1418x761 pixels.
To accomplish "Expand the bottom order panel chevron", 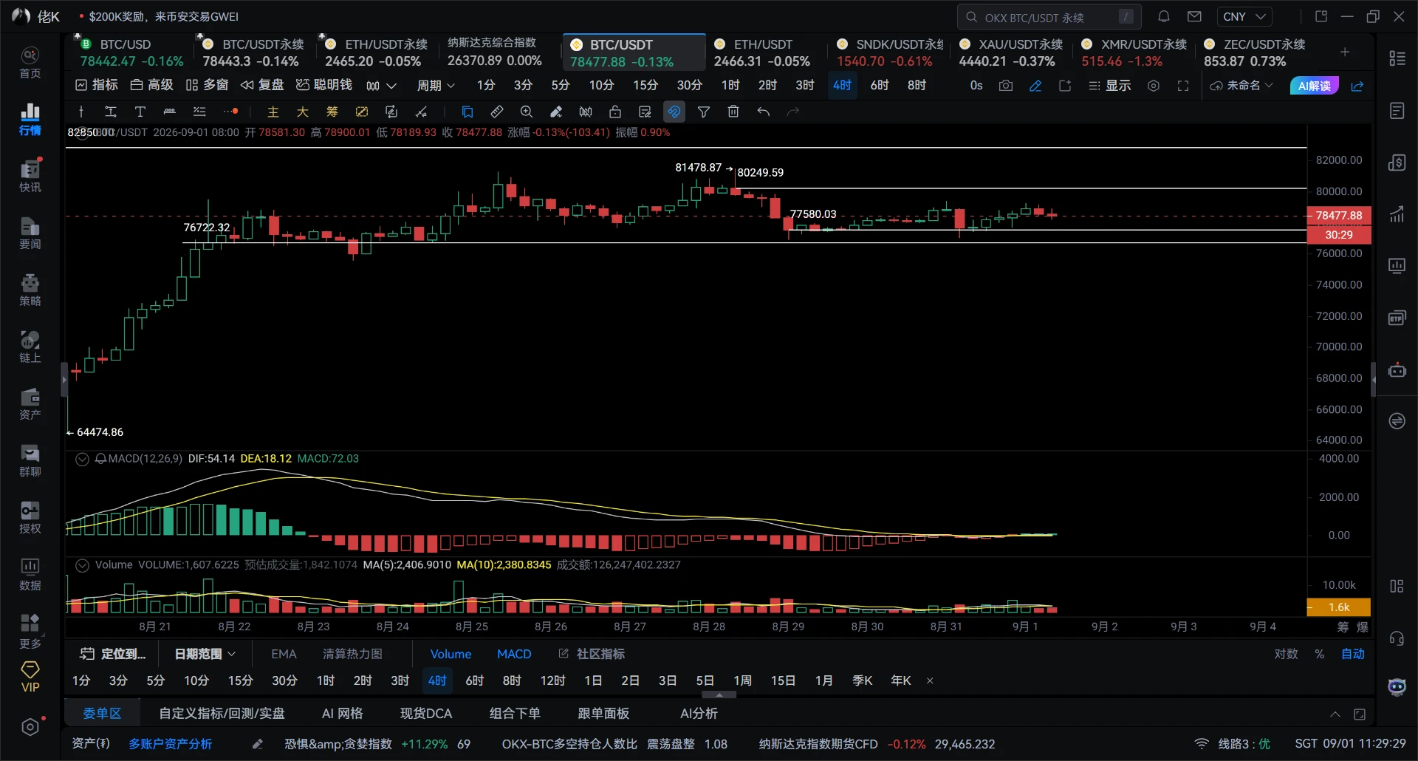I will 1335,714.
